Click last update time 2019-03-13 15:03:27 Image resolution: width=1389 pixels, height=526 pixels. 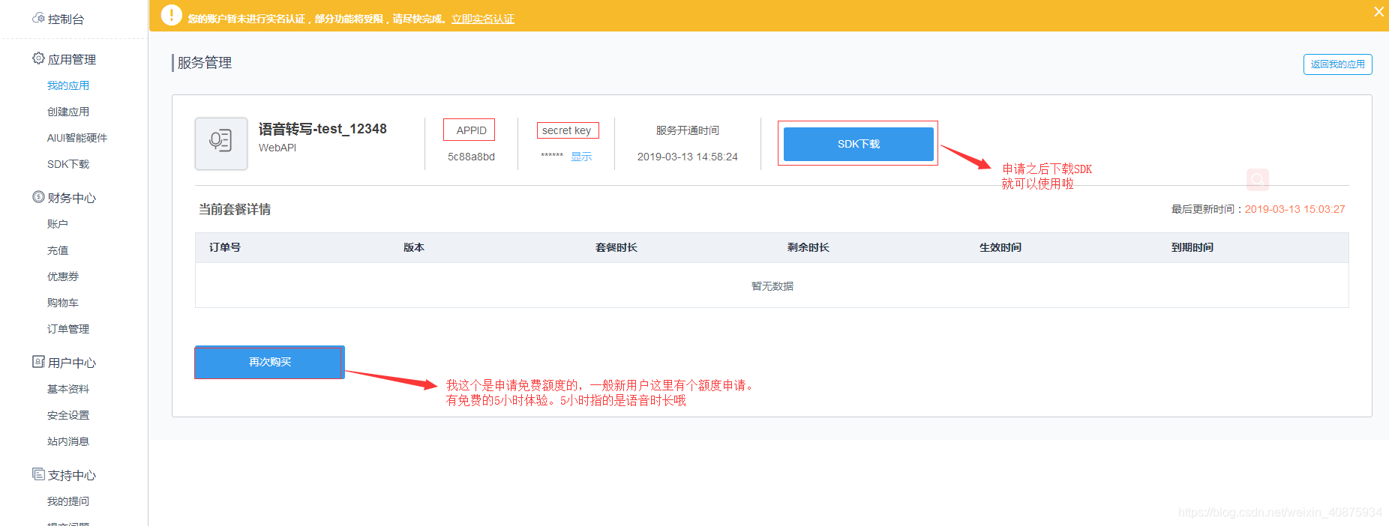point(1295,209)
